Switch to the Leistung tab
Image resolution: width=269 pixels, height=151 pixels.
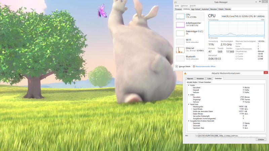pyautogui.click(x=186, y=9)
